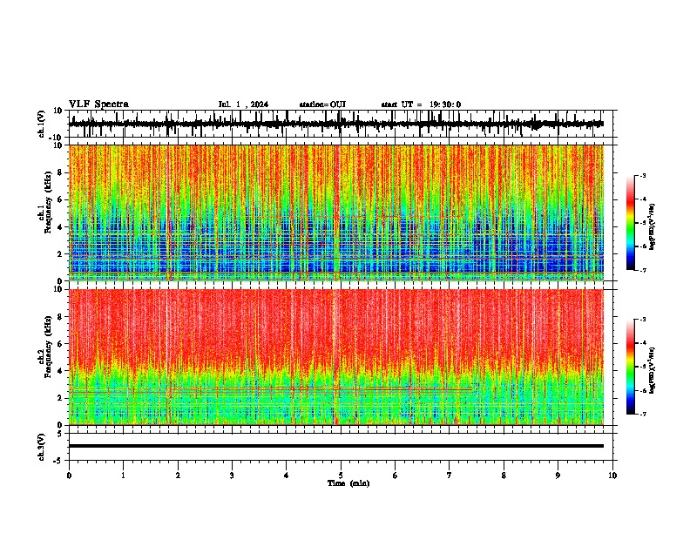Click ch.1 frequency axis tick "6"

pyautogui.click(x=60, y=199)
